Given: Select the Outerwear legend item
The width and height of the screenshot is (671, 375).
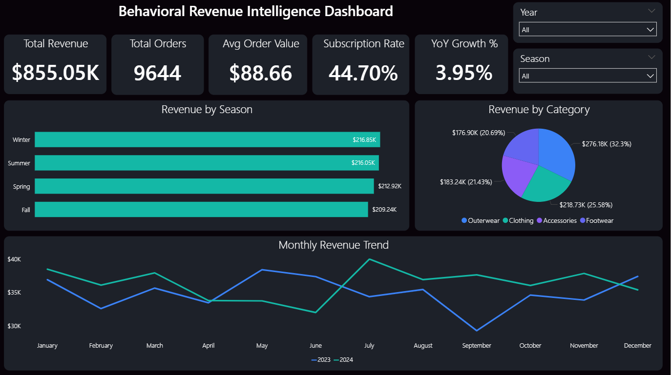Looking at the screenshot, I should [480, 220].
